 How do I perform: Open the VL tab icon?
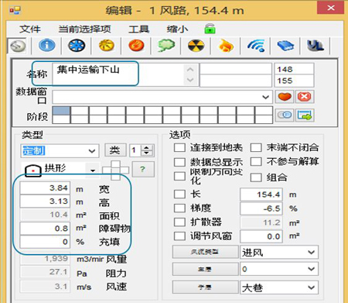pyautogui.click(x=315, y=46)
